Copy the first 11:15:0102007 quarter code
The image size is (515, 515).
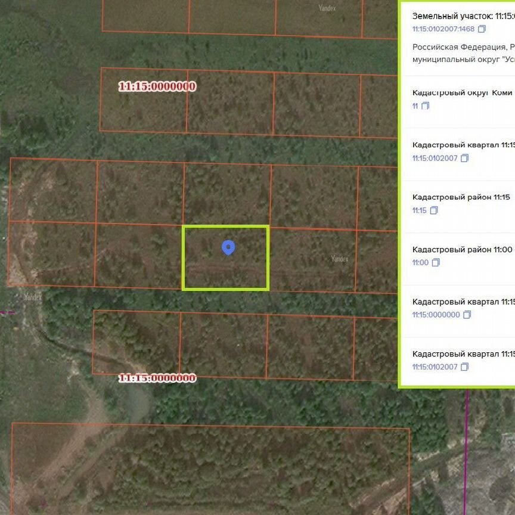465,159
